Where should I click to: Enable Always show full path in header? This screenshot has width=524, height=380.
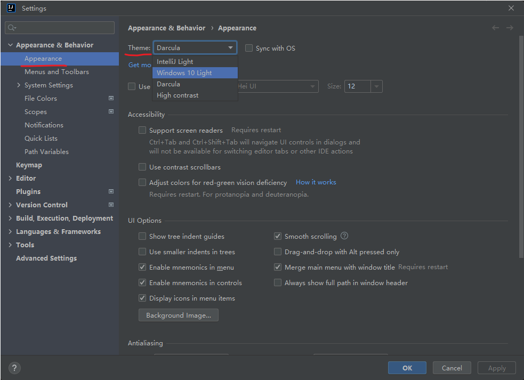tap(278, 282)
